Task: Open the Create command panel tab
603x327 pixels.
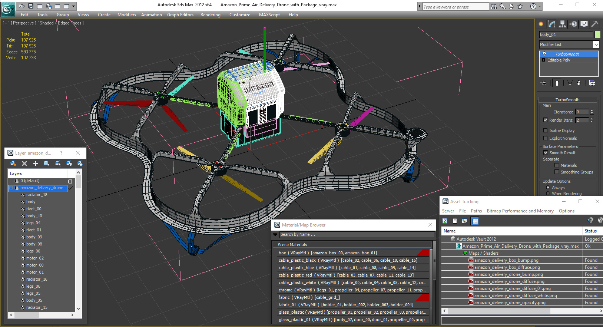Action: pyautogui.click(x=541, y=24)
